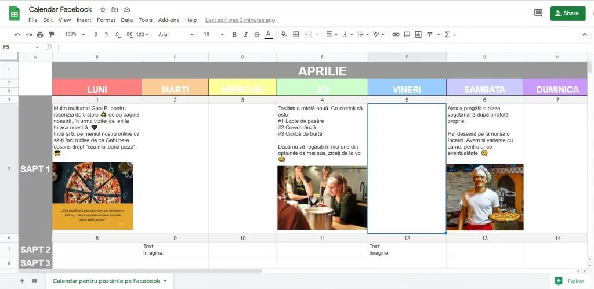Print the spreadsheet using the printer icon
The image size is (594, 289).
[x=40, y=34]
